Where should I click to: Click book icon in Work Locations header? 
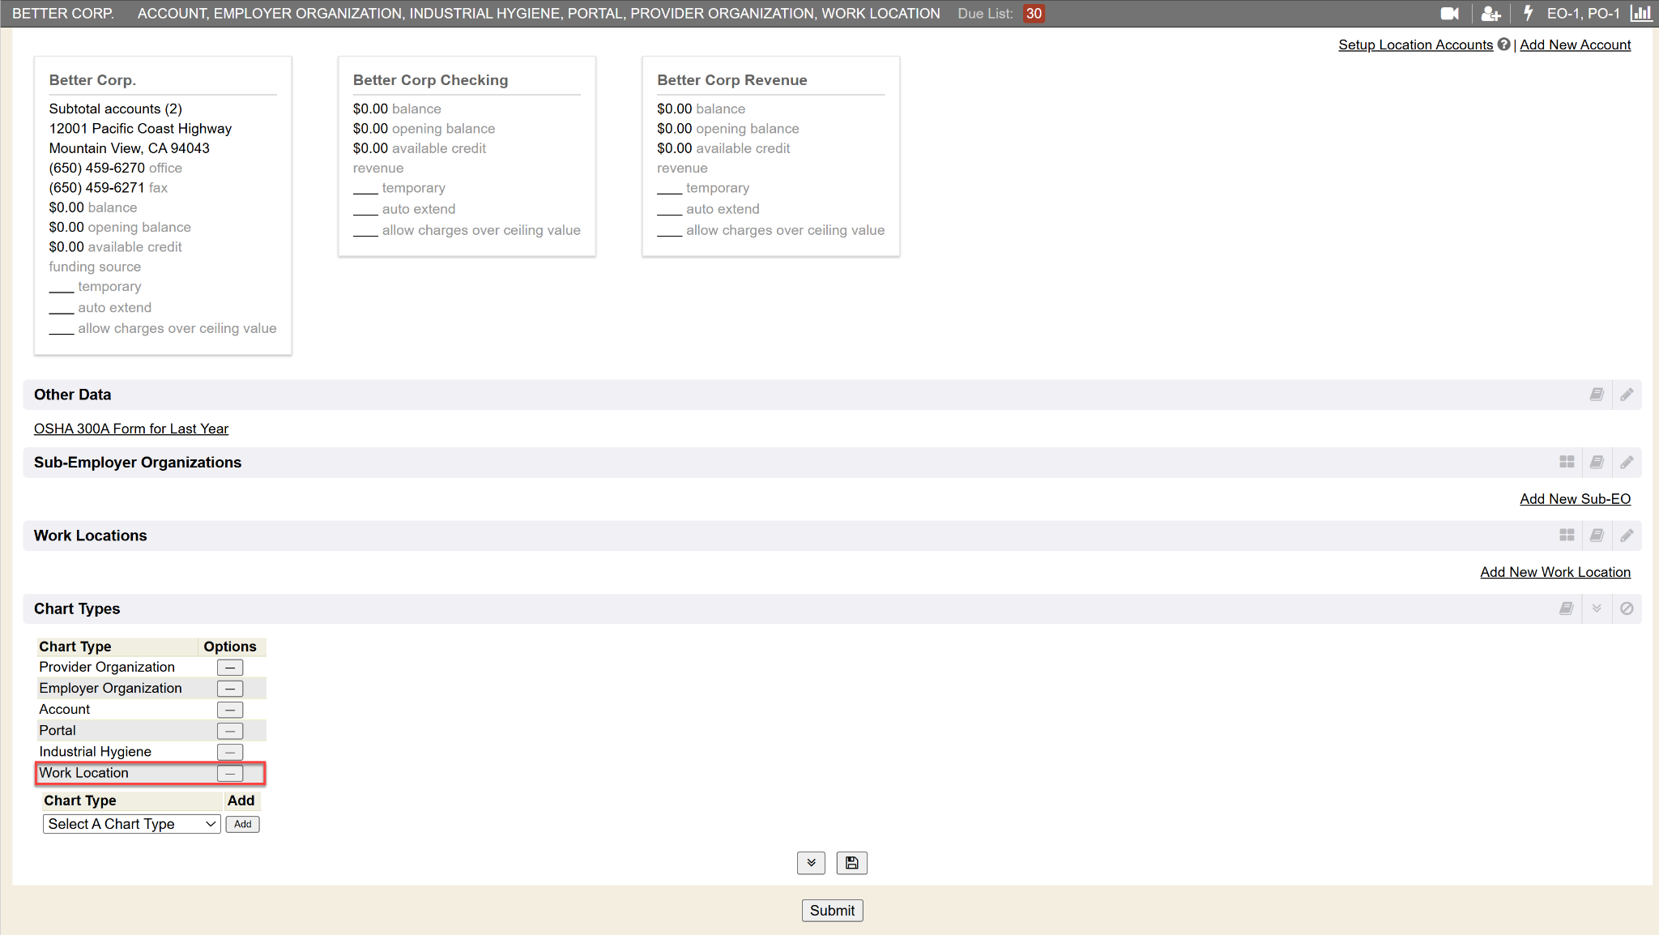coord(1597,536)
